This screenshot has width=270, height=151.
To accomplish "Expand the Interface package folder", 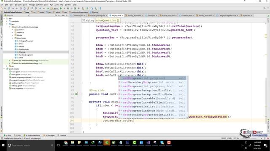I will tap(12, 33).
